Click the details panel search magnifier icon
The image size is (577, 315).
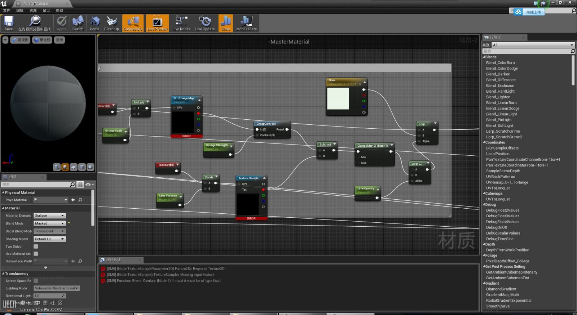coord(72,185)
